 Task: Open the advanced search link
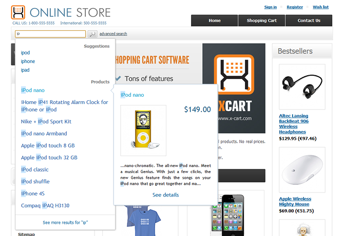click(x=113, y=34)
